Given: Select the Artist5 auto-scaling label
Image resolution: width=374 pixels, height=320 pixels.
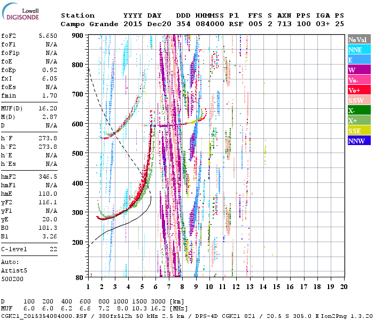Looking at the screenshot, I should pyautogui.click(x=14, y=271).
